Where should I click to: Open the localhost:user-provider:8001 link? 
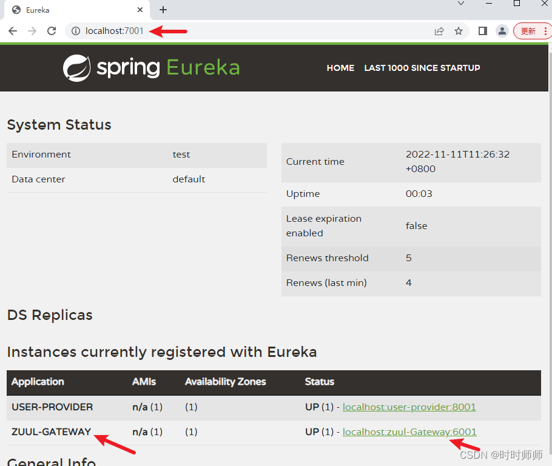[x=409, y=407]
